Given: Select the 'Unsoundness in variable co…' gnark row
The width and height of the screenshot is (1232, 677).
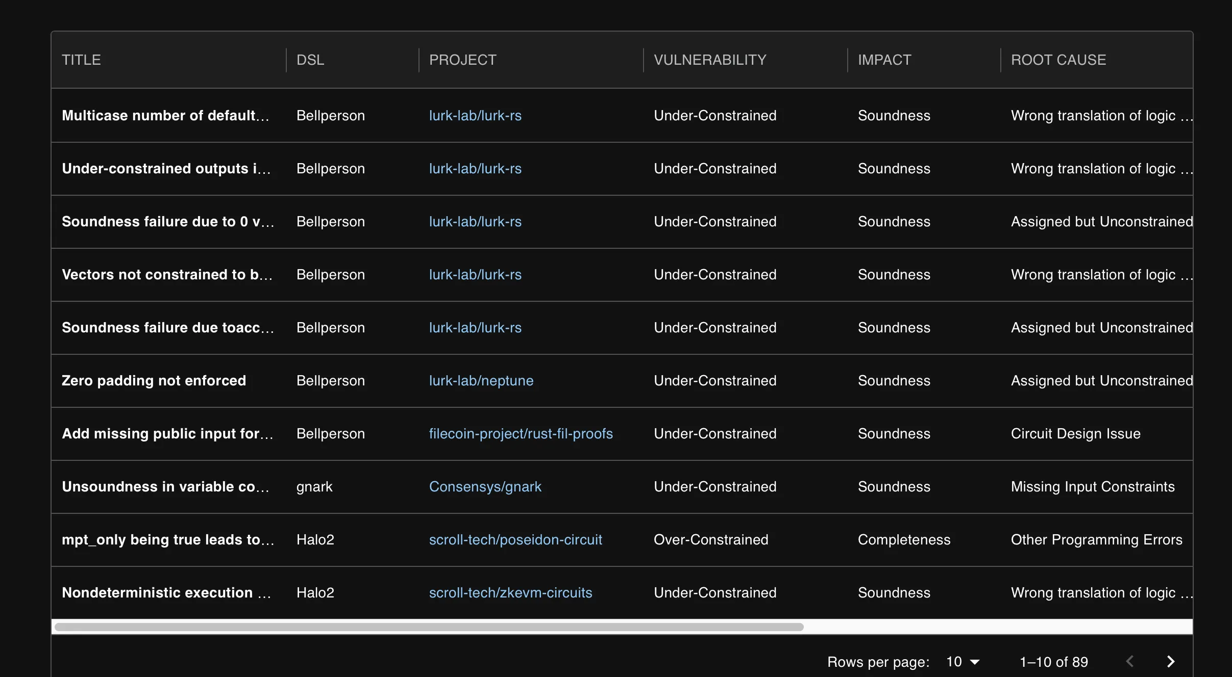Looking at the screenshot, I should coord(166,486).
